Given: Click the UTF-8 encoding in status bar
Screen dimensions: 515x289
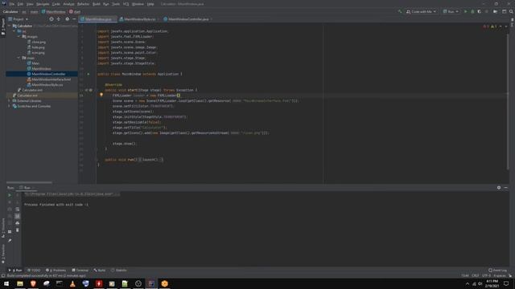Looking at the screenshot, I should 486,275.
